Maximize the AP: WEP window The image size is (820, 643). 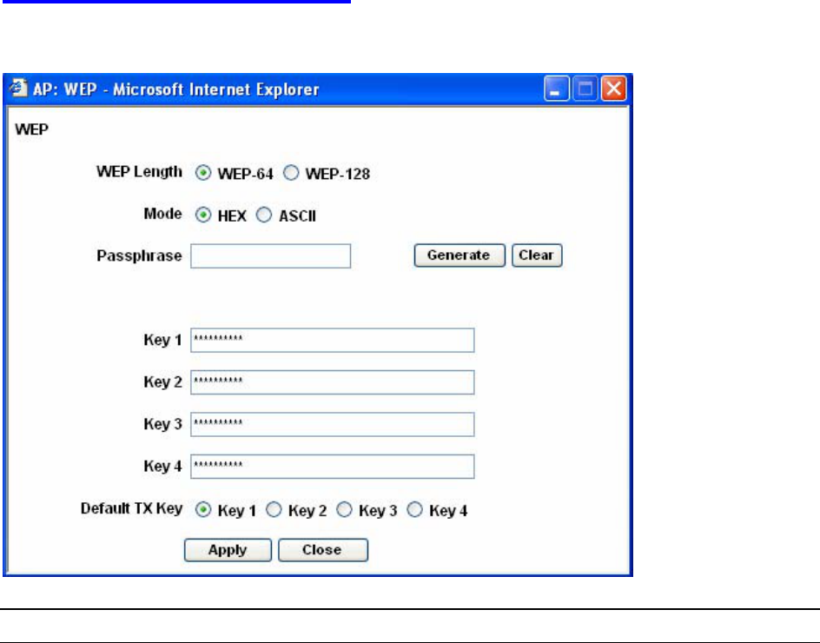585,89
